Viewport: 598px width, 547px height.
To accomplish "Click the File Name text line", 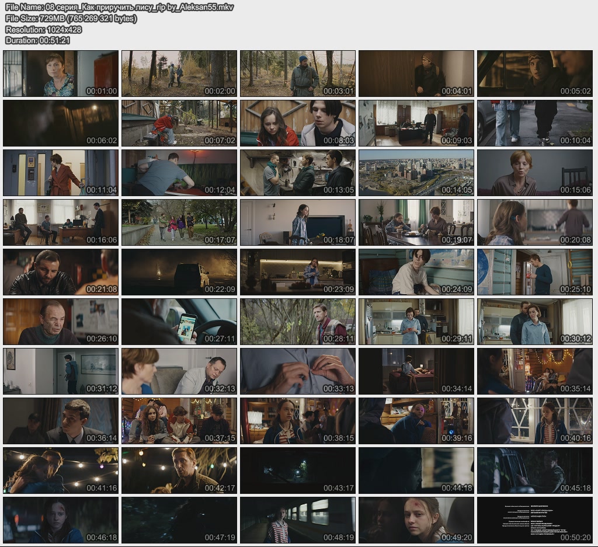I will coord(119,7).
